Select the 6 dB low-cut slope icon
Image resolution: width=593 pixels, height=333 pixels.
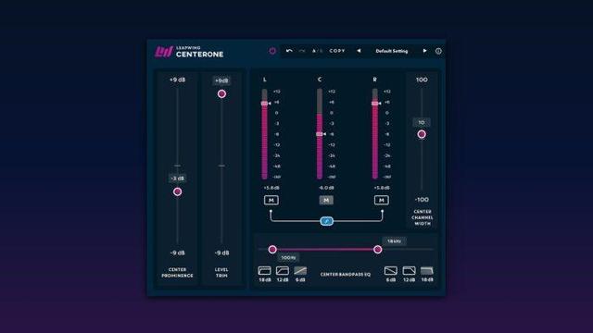pyautogui.click(x=300, y=271)
